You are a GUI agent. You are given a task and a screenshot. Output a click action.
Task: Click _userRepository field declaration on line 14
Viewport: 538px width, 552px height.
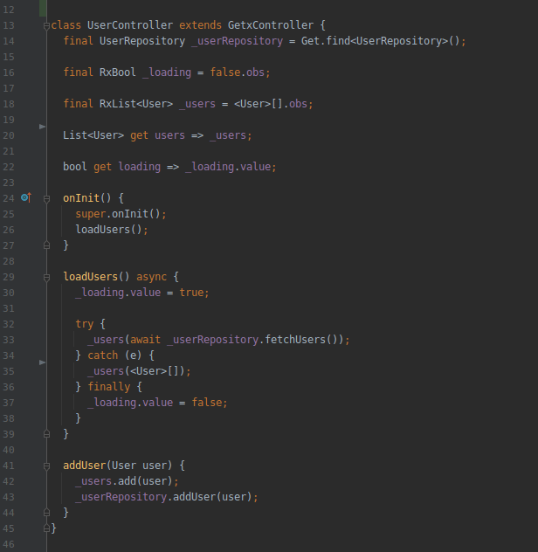237,41
